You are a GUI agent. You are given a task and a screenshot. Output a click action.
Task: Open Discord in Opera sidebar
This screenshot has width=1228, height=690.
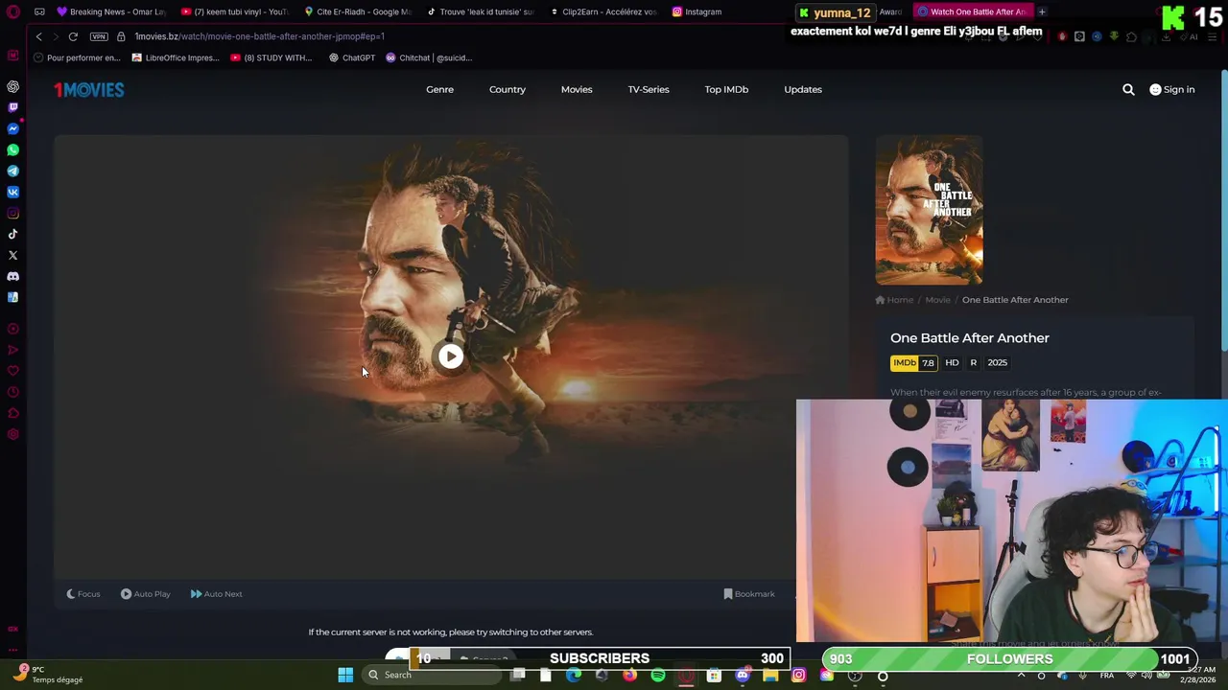tap(12, 276)
